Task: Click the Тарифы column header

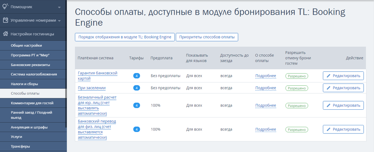Action: (x=136, y=58)
